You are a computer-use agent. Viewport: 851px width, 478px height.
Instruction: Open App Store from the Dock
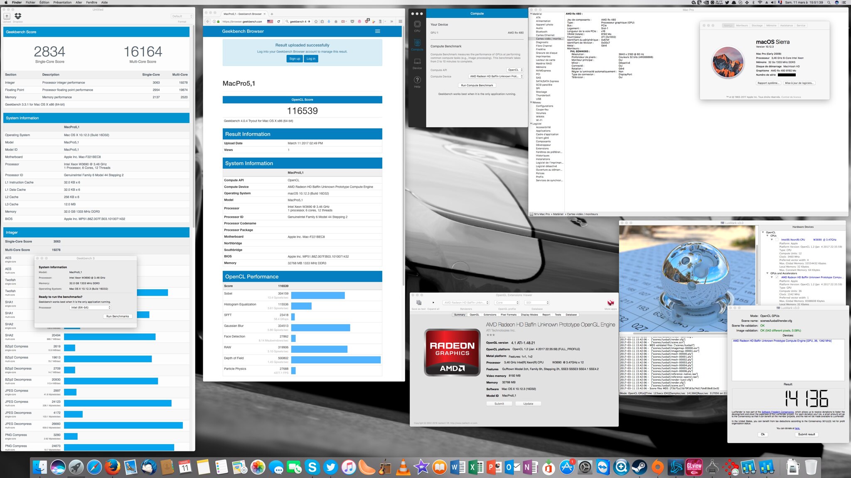tap(567, 468)
